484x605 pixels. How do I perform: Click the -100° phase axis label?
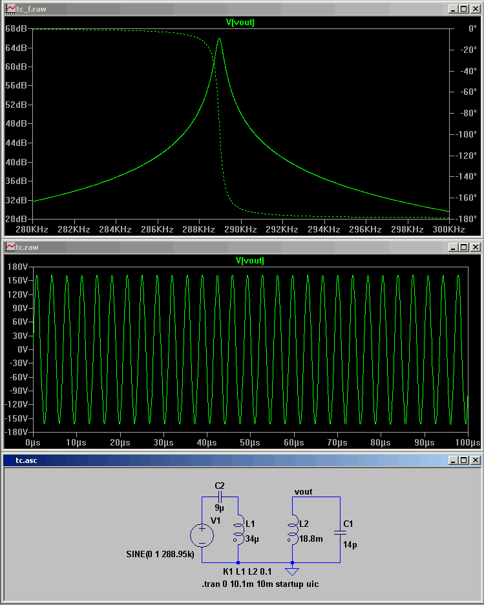(x=466, y=134)
